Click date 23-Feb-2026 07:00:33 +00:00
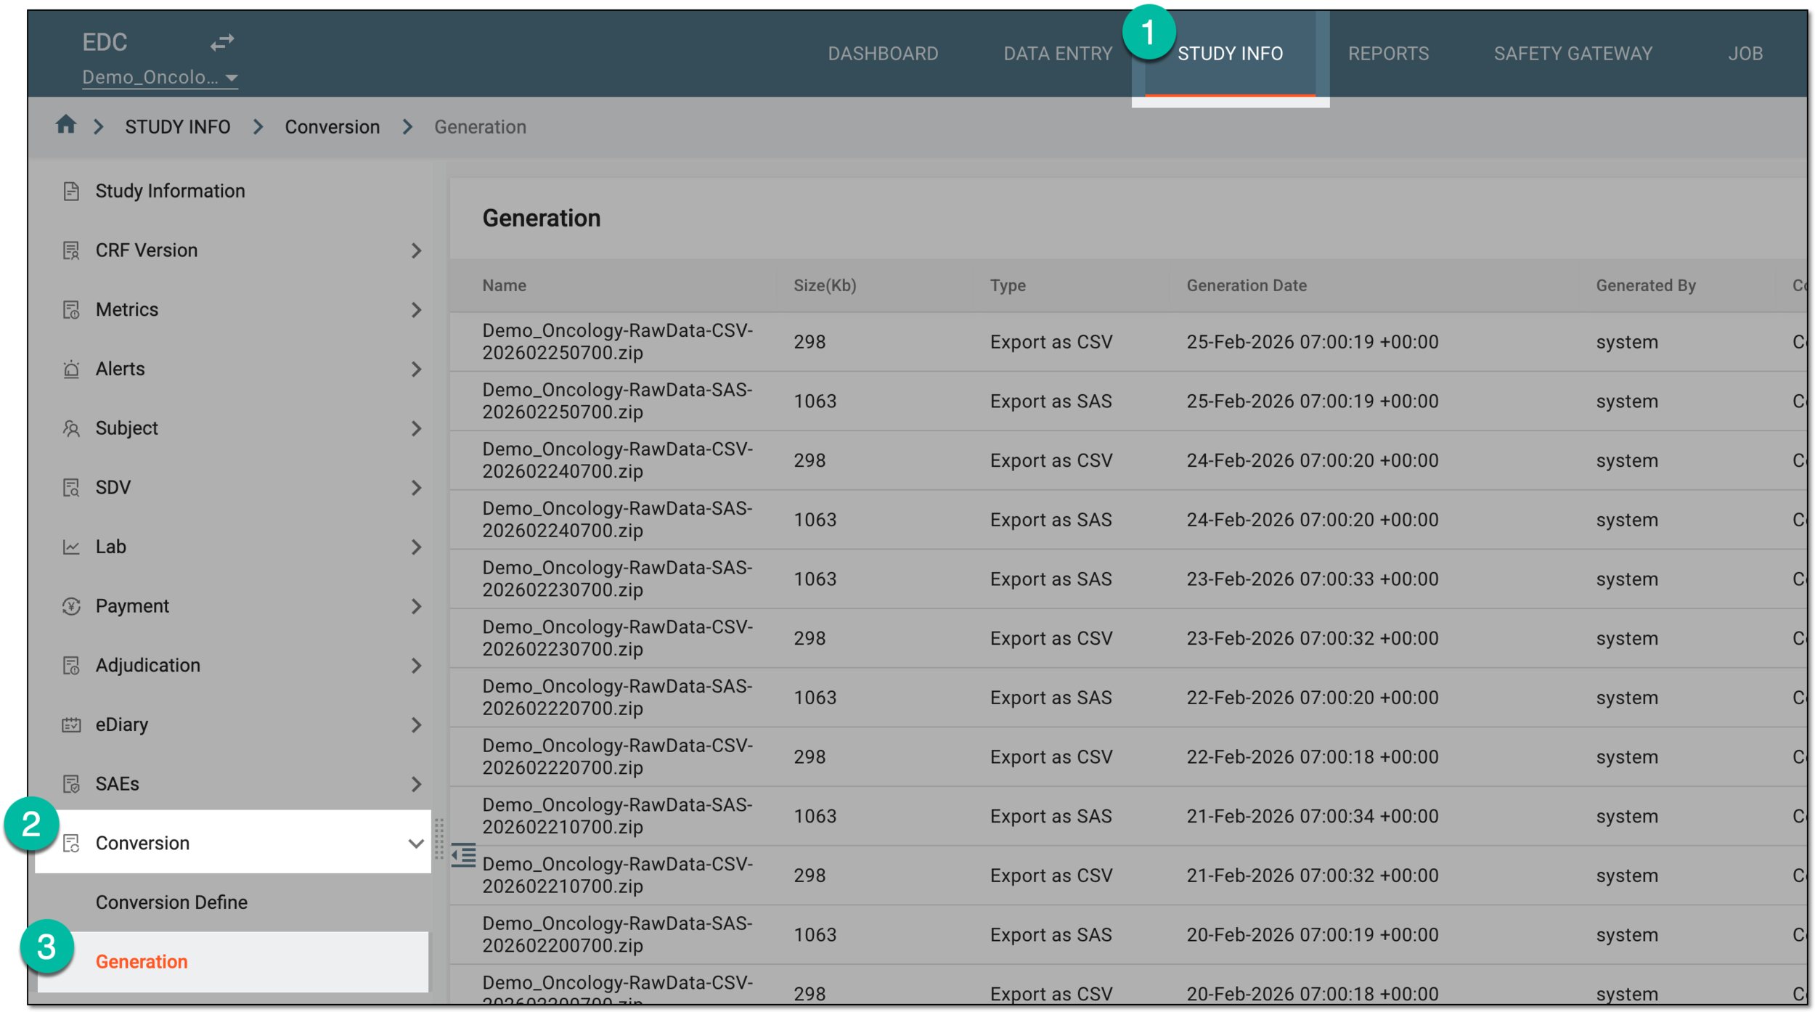The height and width of the screenshot is (1012, 1815). 1312,579
